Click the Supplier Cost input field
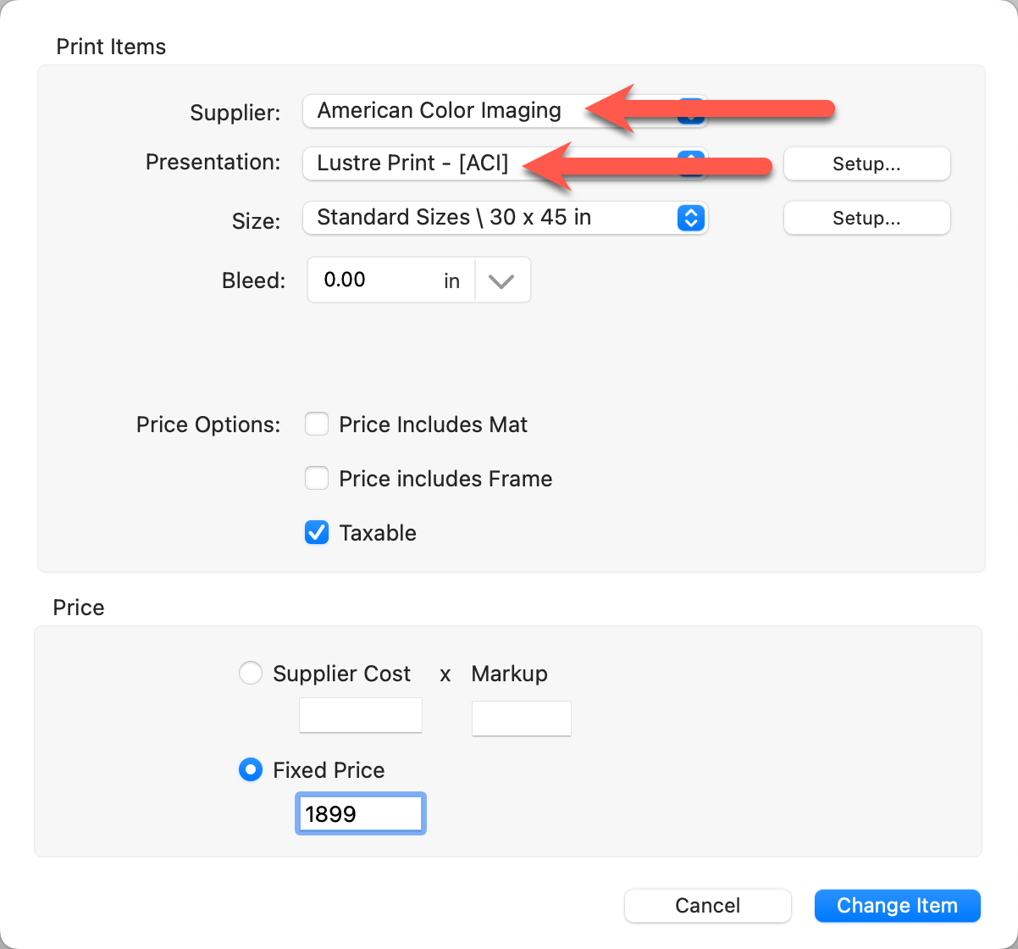The image size is (1018, 949). 361,716
